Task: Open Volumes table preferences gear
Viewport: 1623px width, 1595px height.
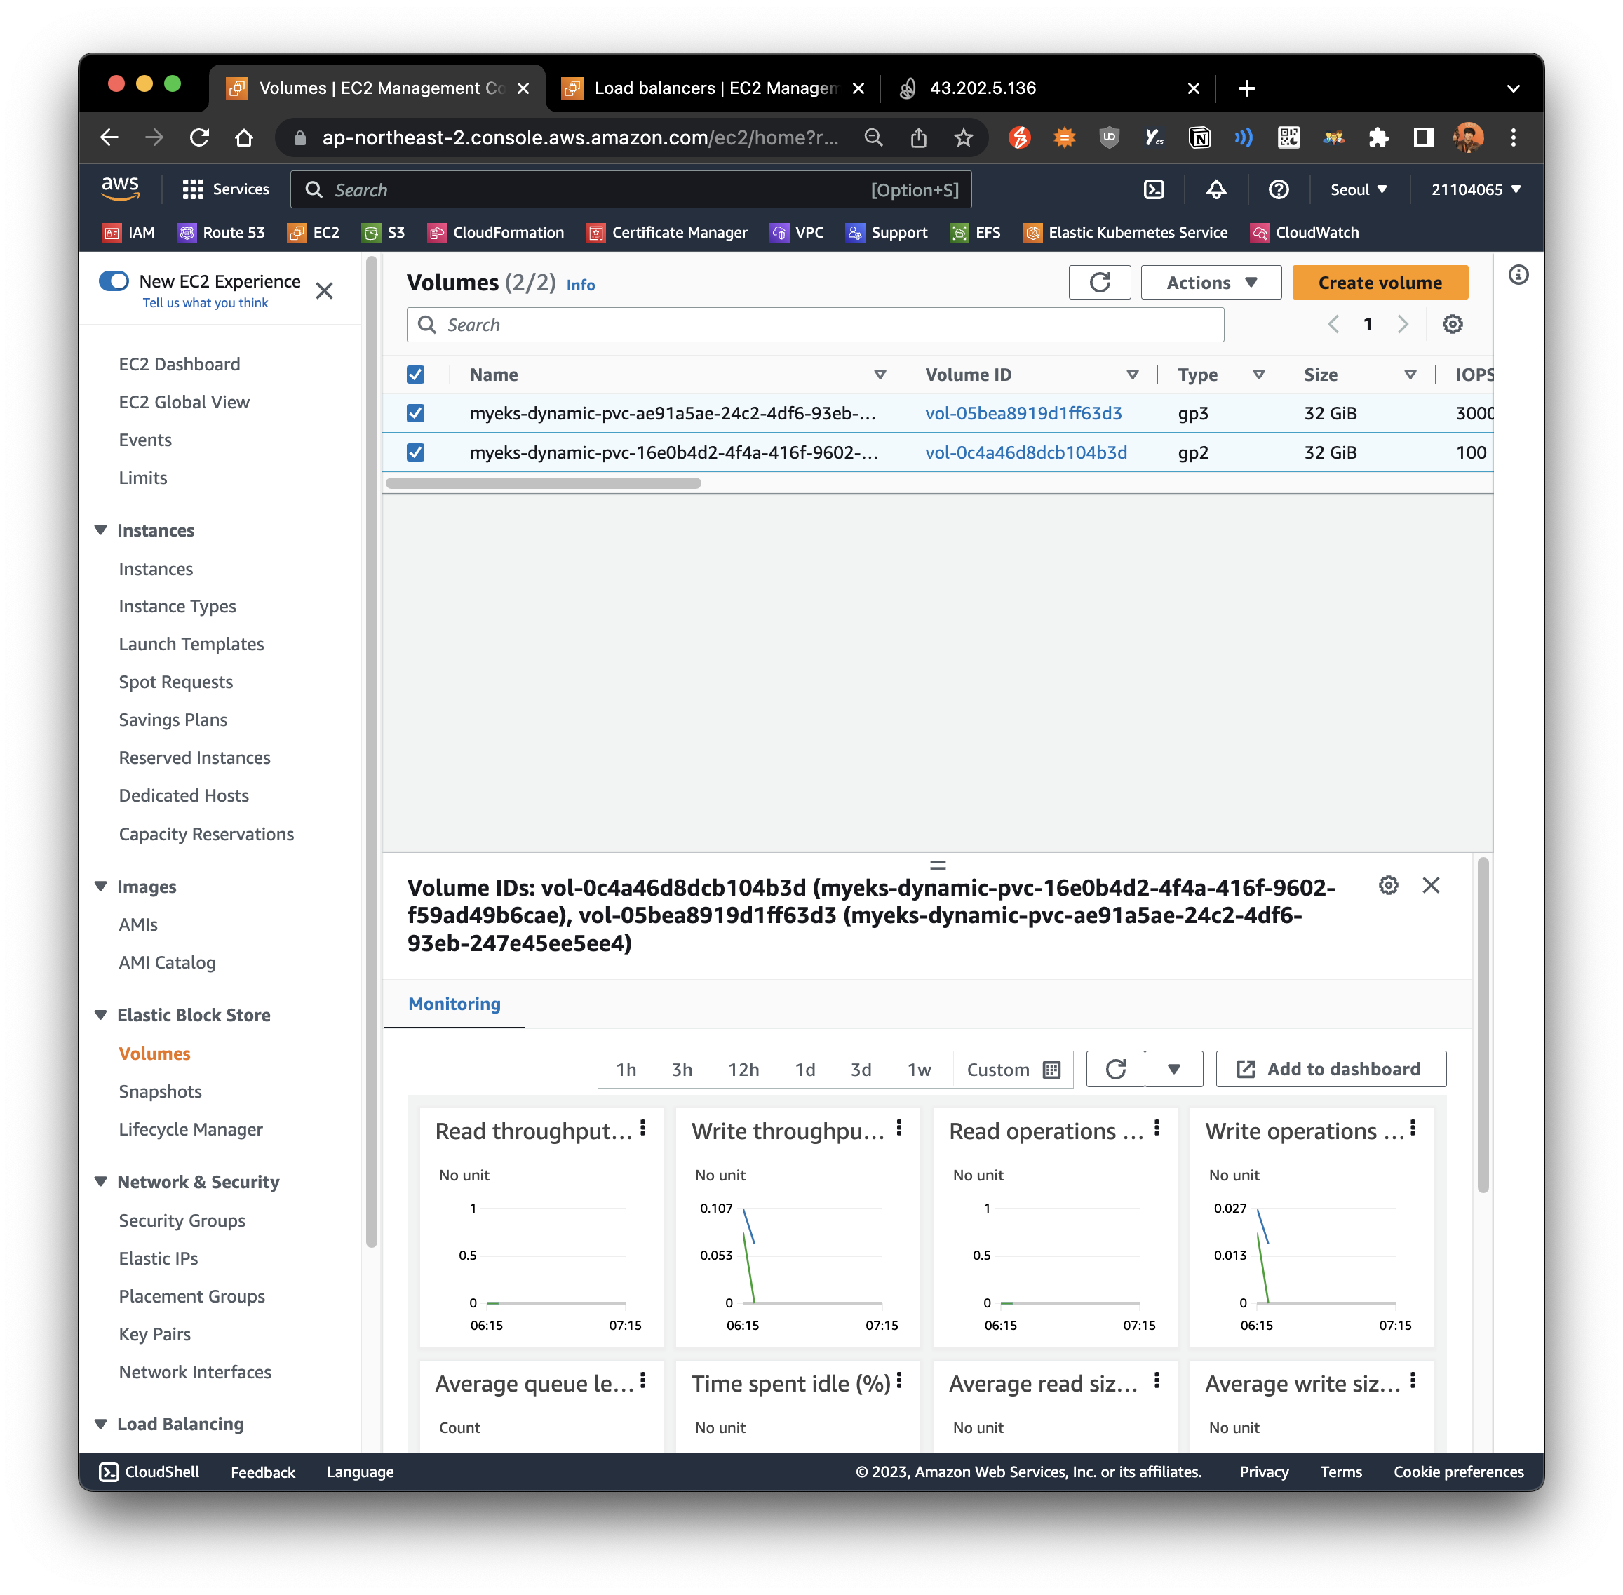Action: (x=1452, y=324)
